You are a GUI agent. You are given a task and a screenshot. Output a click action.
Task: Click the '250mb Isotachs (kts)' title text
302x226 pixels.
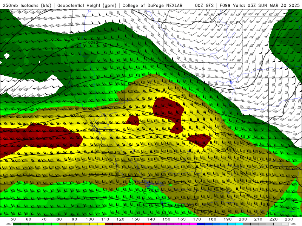(27, 6)
